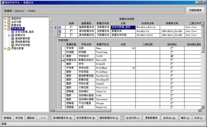Collapse the DataEntityCol row field list
Image resolution: width=207 pixels, height=127 pixels.
(x=52, y=36)
